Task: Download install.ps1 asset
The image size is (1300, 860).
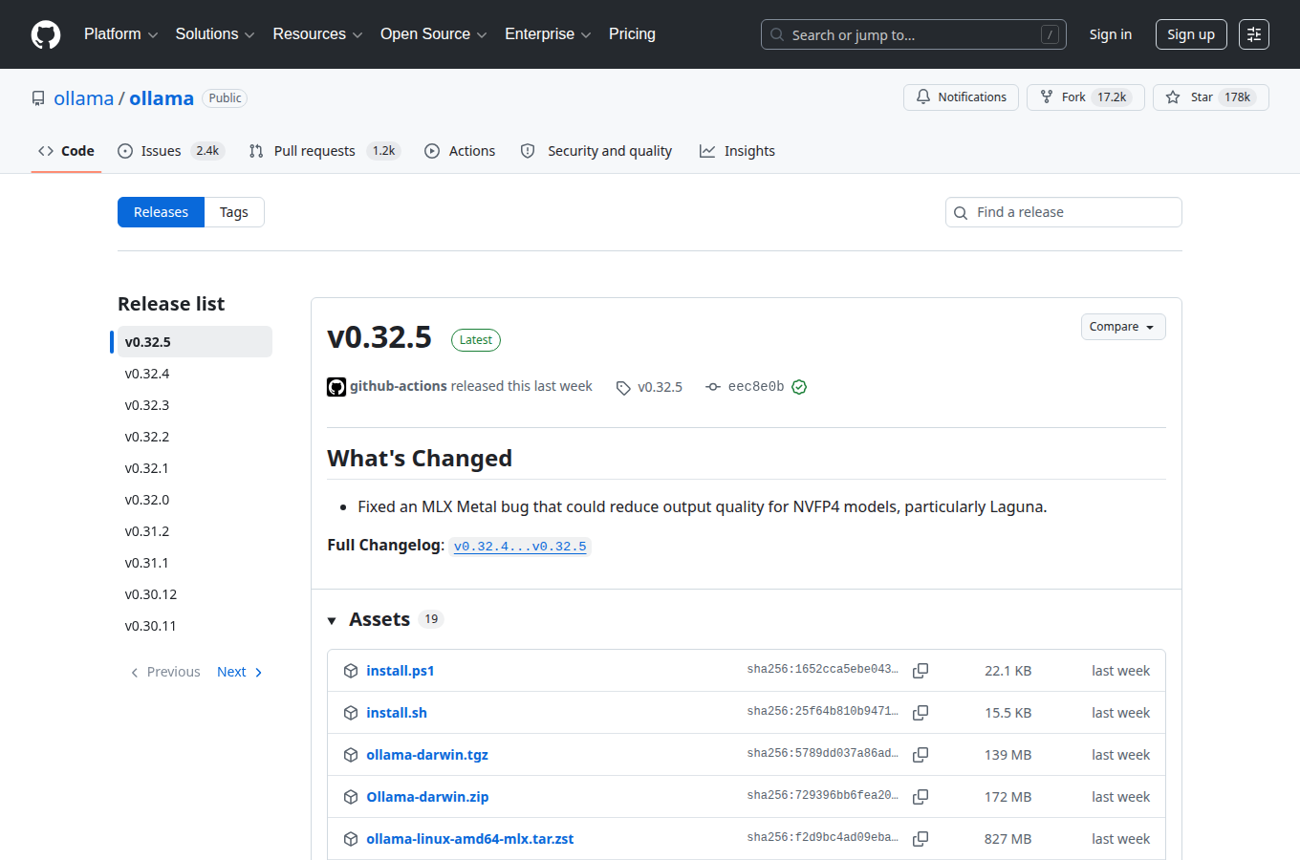Action: [401, 671]
